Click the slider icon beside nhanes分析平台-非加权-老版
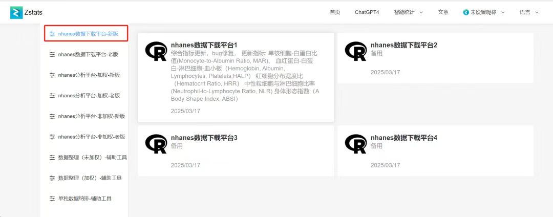 pos(52,137)
